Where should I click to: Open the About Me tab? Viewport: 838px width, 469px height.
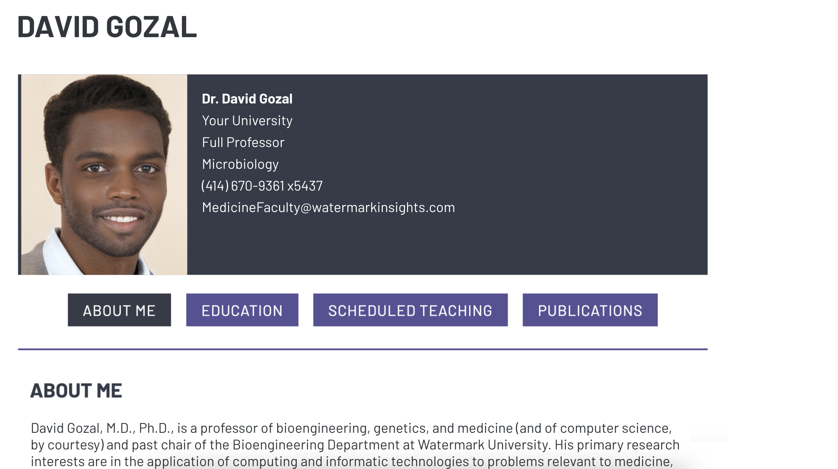tap(119, 310)
